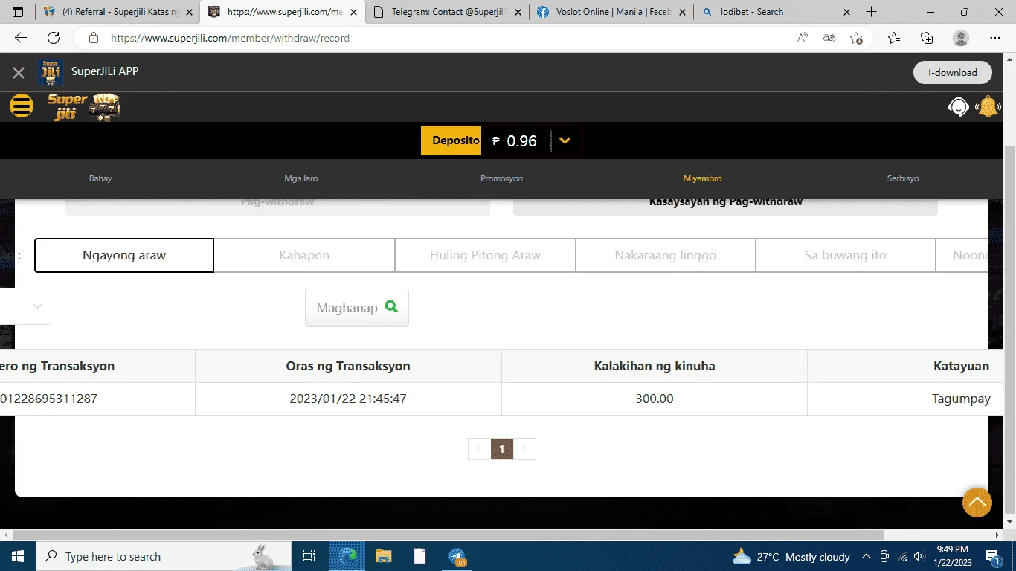Select the Ngayong araw filter
The width and height of the screenshot is (1016, 571).
click(x=124, y=255)
